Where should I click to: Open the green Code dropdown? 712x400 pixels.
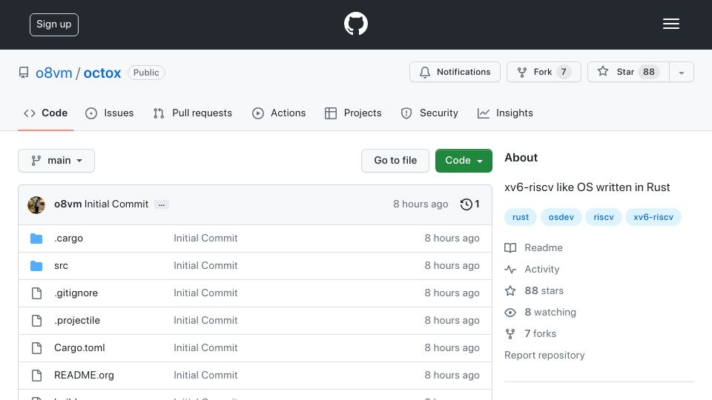click(x=464, y=161)
